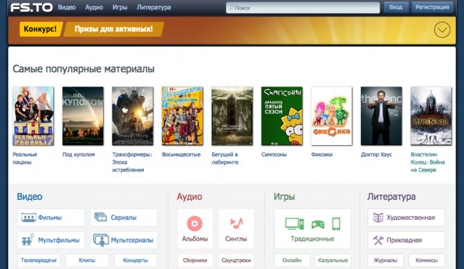This screenshot has height=269, width=464.
Task: Open the Игры menu in header
Action: pos(120,8)
